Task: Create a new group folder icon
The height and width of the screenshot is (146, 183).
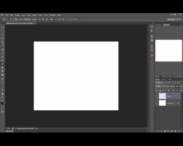Action: (172, 131)
